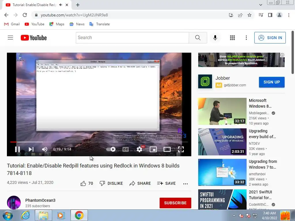Search with your voice microphone

[215, 38]
